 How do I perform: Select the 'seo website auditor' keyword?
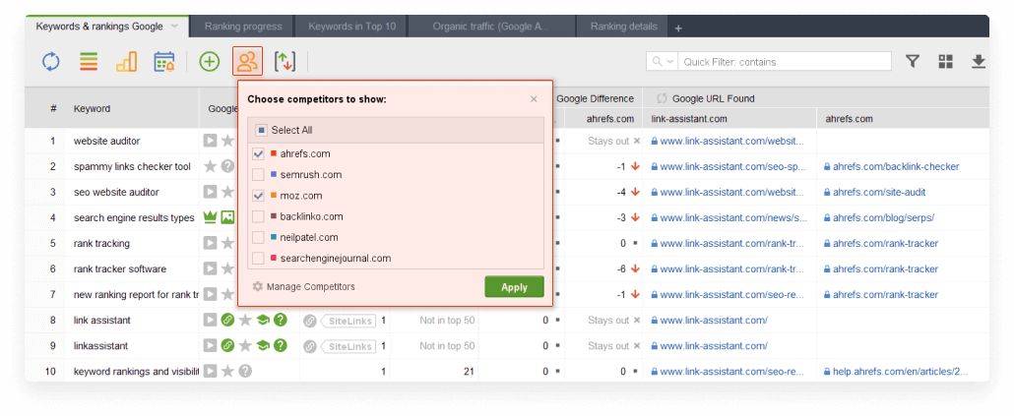pyautogui.click(x=116, y=192)
